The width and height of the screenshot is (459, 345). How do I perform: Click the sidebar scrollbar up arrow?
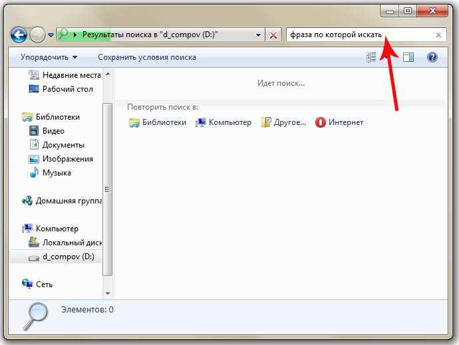(x=108, y=74)
